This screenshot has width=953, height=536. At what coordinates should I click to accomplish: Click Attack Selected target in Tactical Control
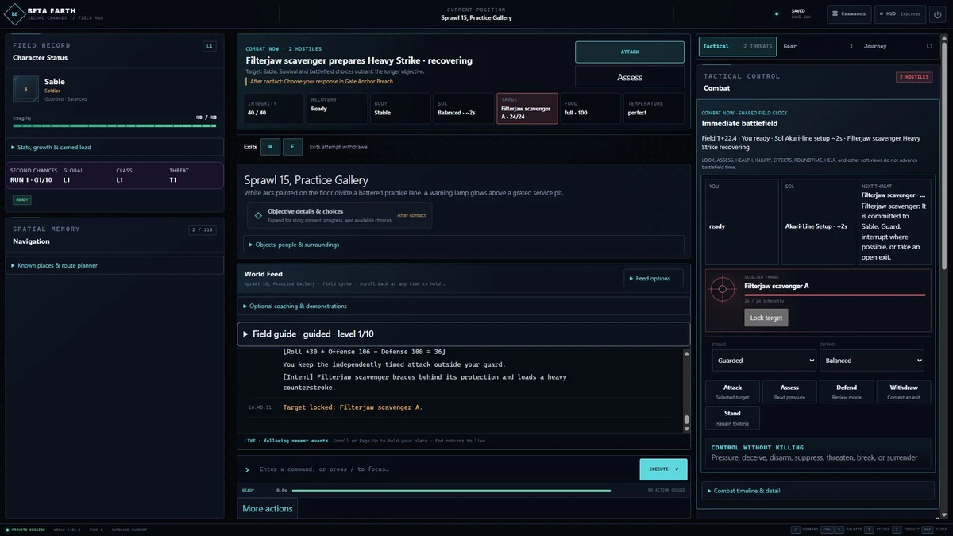732,391
